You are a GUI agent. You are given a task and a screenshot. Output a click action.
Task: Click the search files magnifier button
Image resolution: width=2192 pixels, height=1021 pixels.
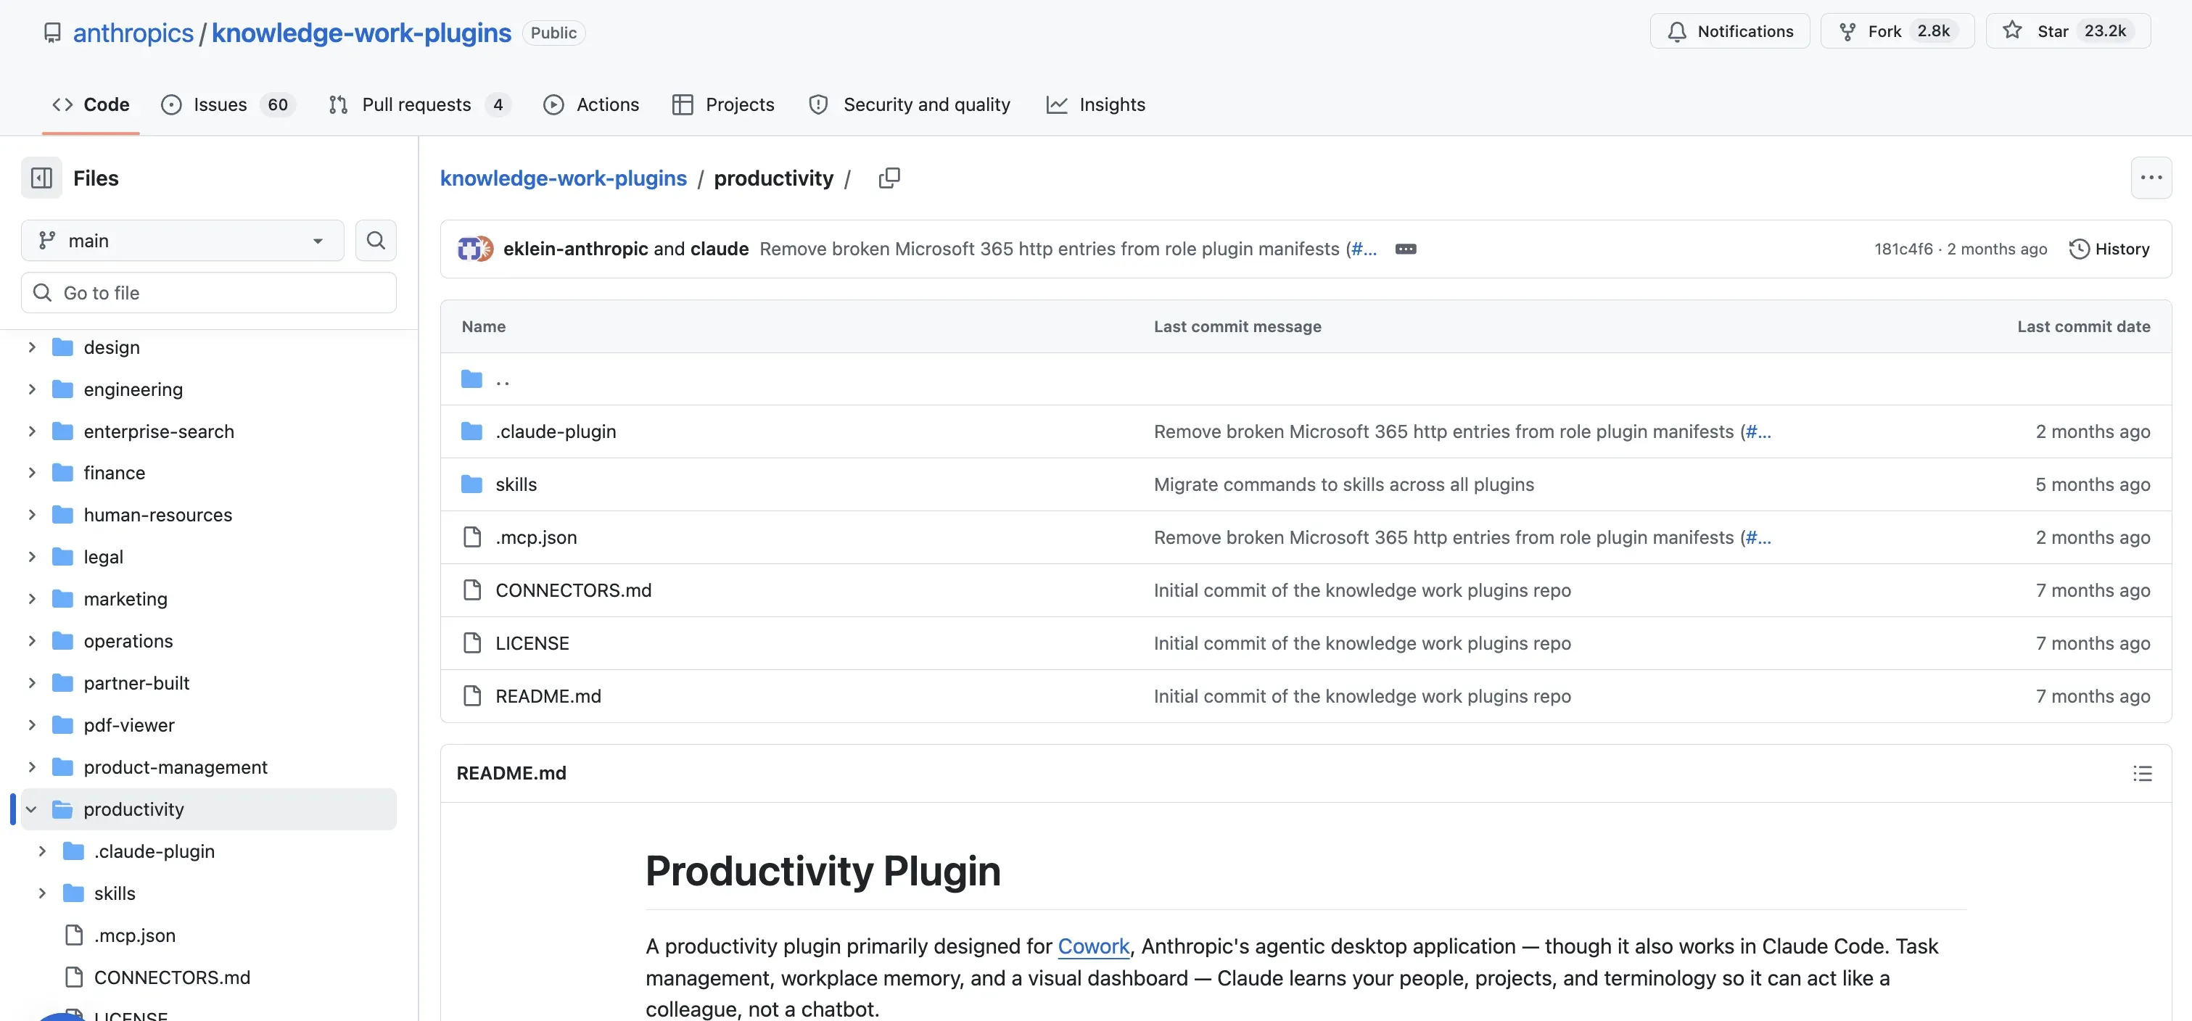click(375, 241)
